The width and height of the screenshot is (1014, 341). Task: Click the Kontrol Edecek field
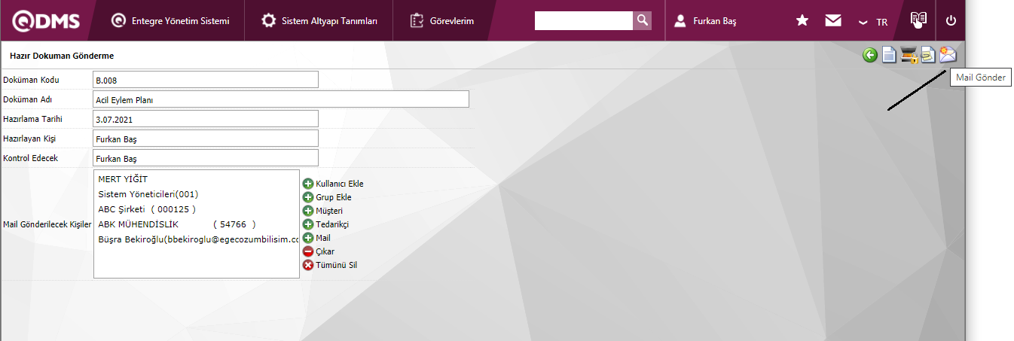(x=206, y=158)
